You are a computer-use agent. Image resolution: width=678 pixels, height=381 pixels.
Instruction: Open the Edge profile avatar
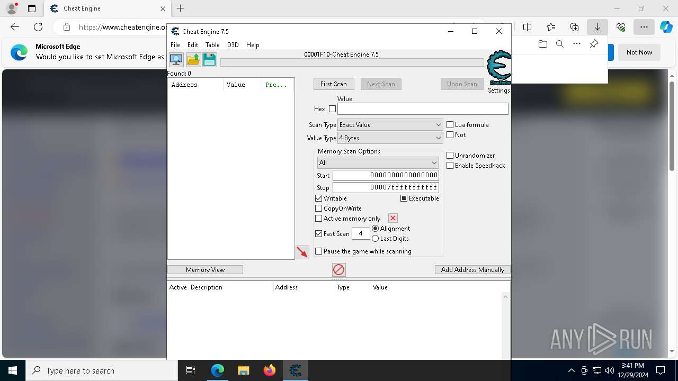coord(12,8)
